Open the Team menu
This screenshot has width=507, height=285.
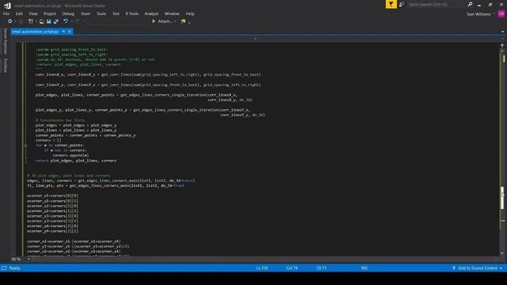86,13
